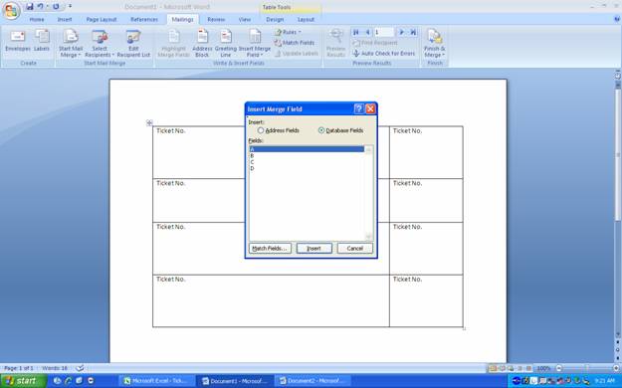Click the Insert button in the dialog
This screenshot has width=622, height=388.
pyautogui.click(x=314, y=249)
